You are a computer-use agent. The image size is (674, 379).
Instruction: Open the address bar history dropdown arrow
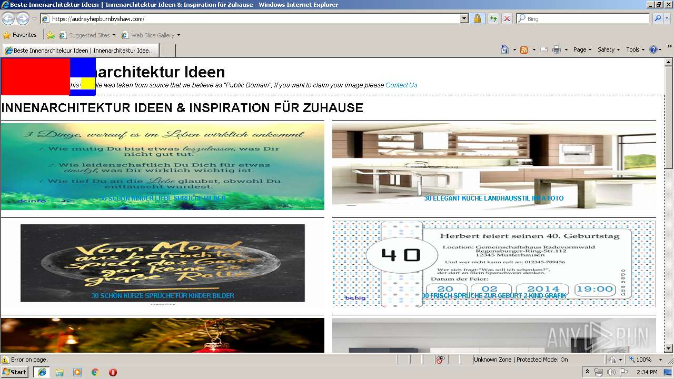tap(464, 19)
